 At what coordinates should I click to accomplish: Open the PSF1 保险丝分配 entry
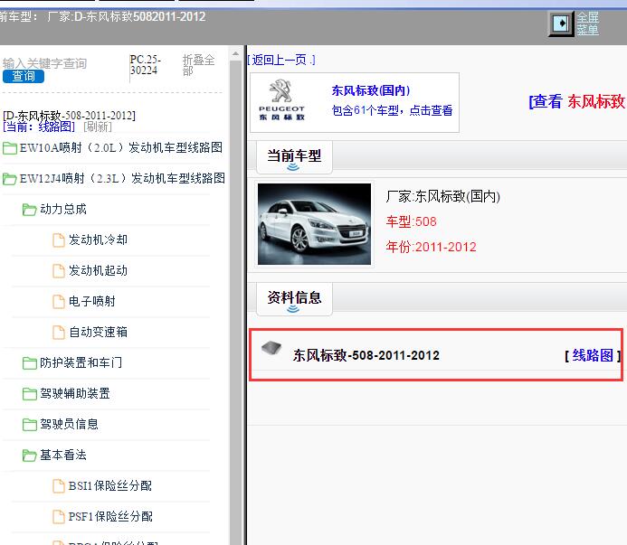[x=110, y=517]
